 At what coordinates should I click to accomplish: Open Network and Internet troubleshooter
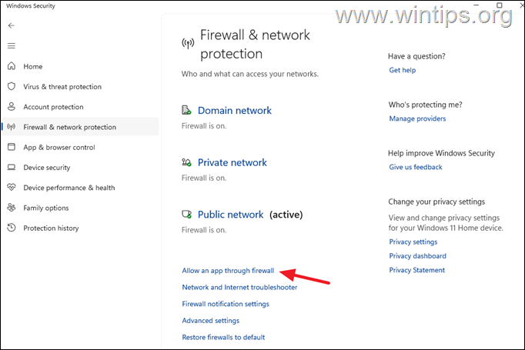coord(239,288)
